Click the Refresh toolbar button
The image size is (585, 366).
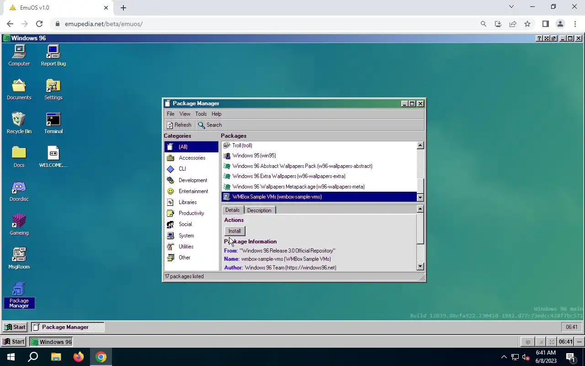coord(179,125)
